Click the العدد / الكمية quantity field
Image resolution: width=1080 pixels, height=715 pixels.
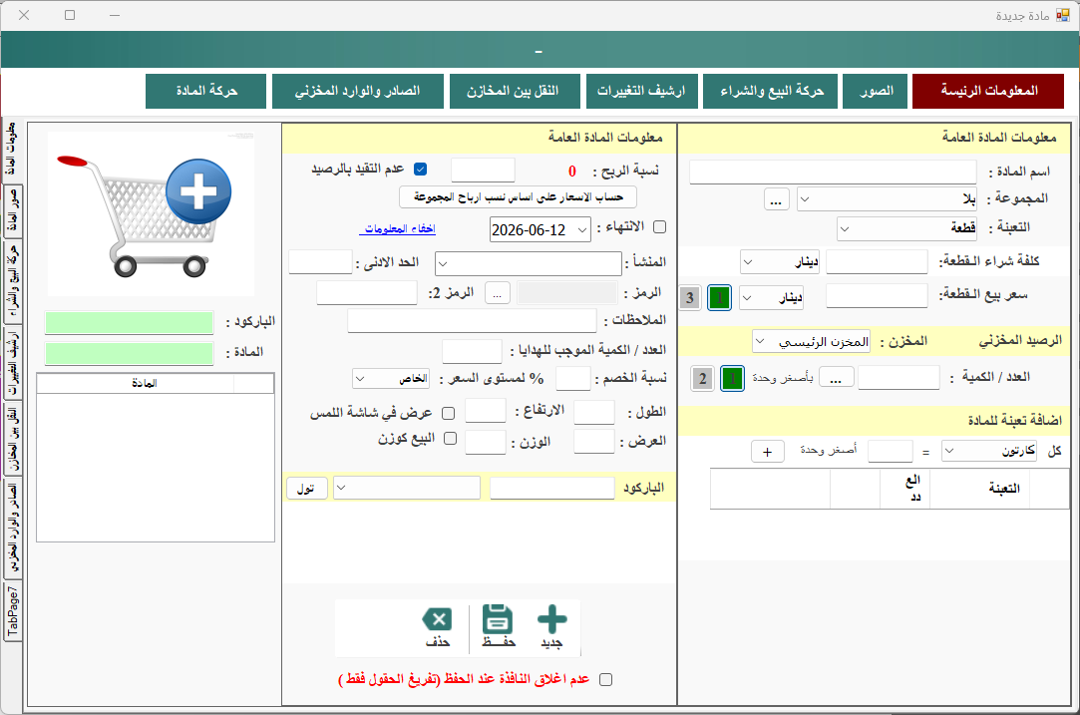pyautogui.click(x=899, y=378)
